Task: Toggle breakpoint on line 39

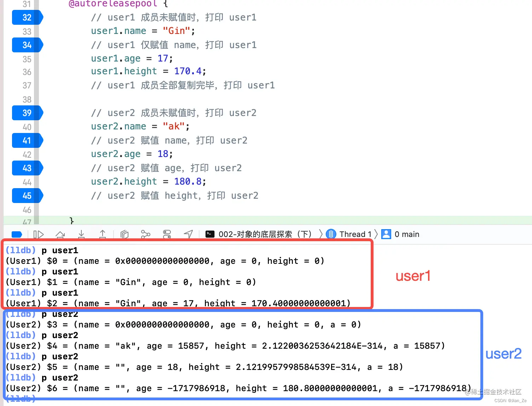Action: (x=27, y=113)
